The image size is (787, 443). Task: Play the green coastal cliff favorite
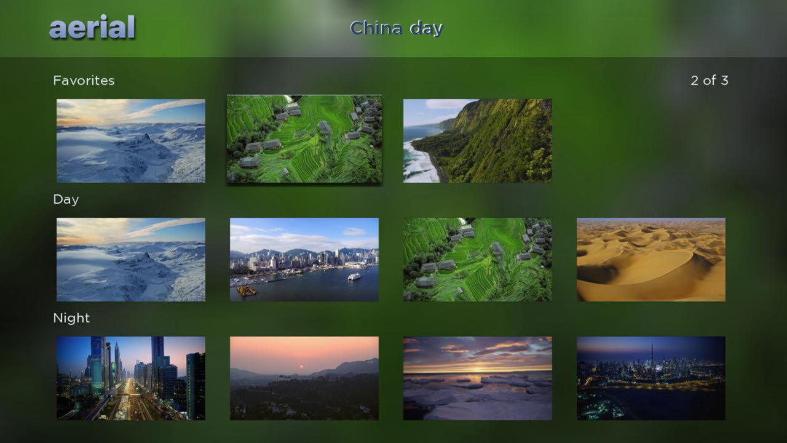(x=477, y=139)
